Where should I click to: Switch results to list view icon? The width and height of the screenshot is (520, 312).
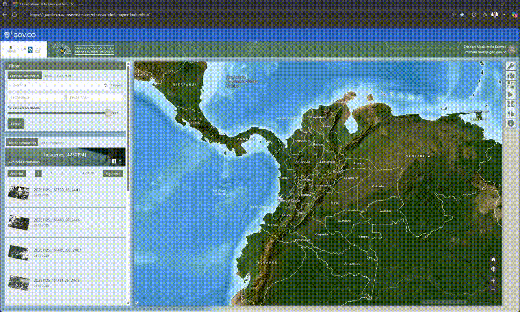tap(120, 161)
